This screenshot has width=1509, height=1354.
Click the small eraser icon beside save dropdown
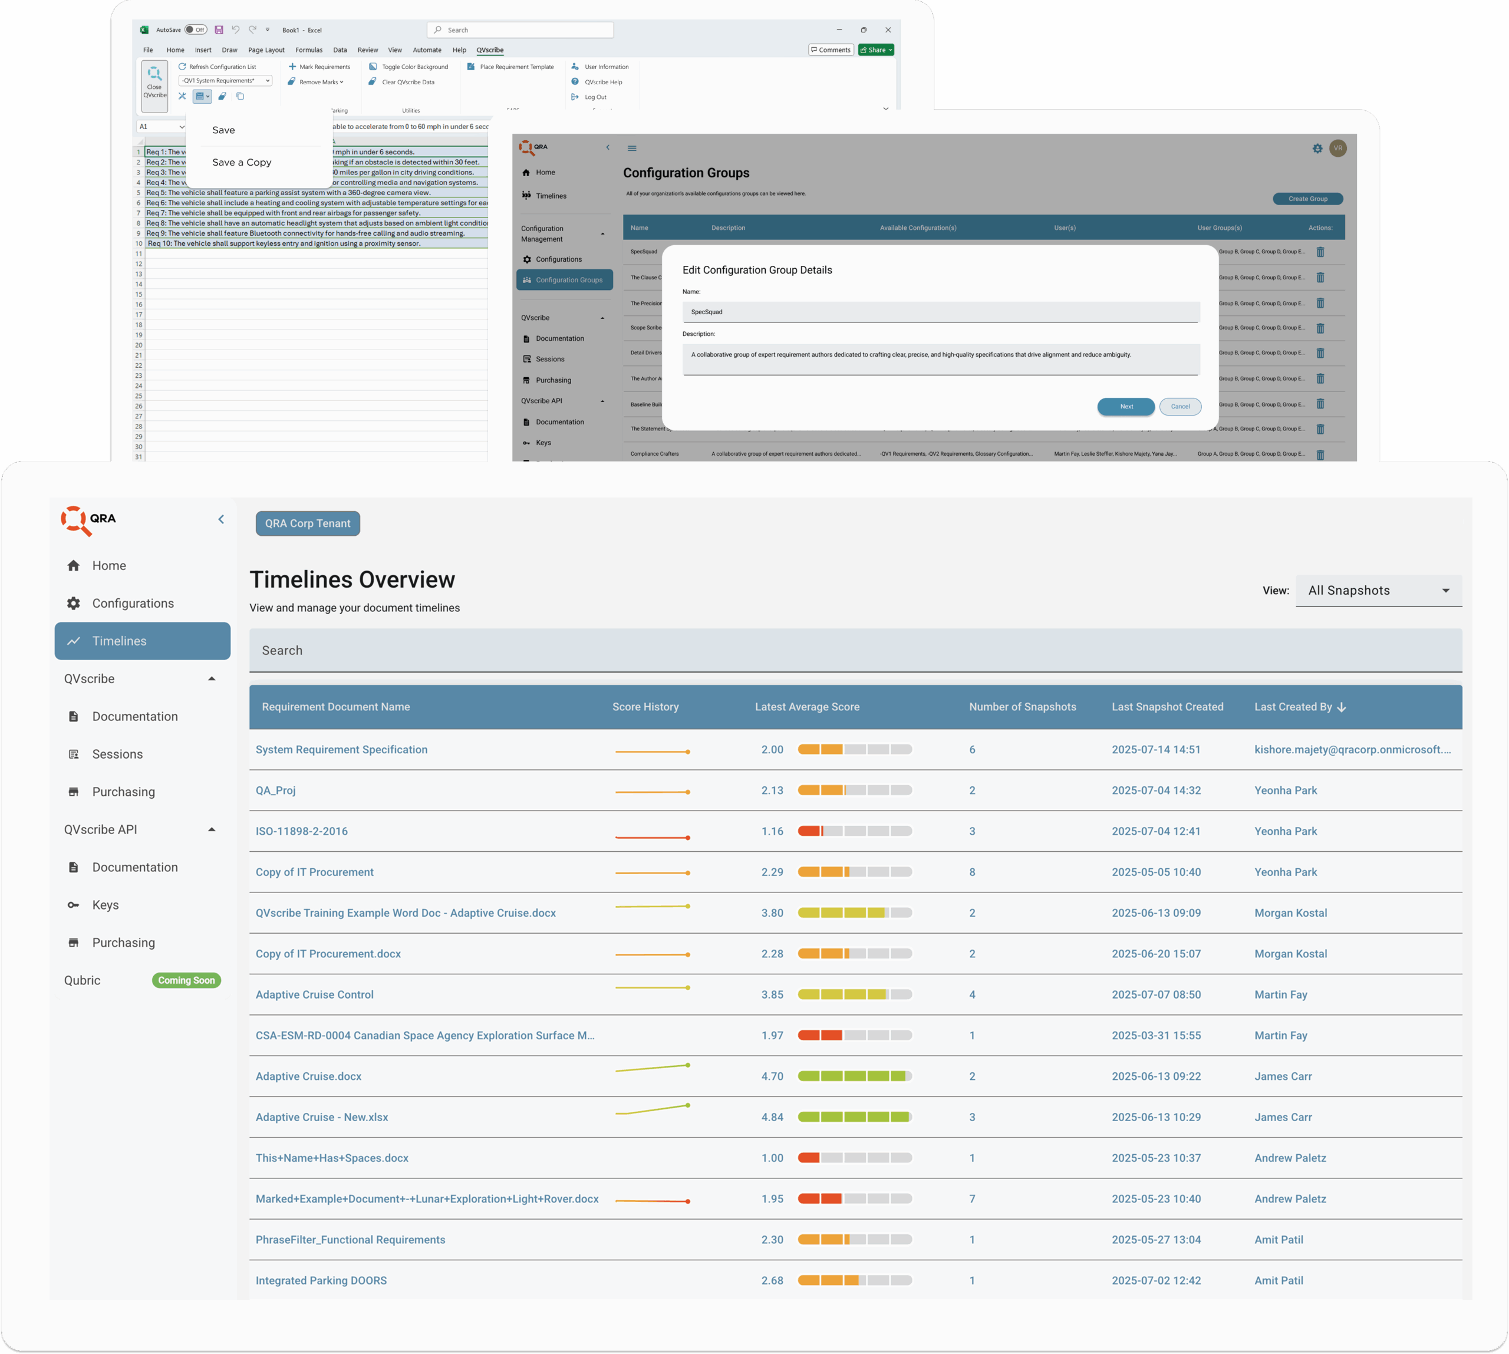tap(222, 96)
